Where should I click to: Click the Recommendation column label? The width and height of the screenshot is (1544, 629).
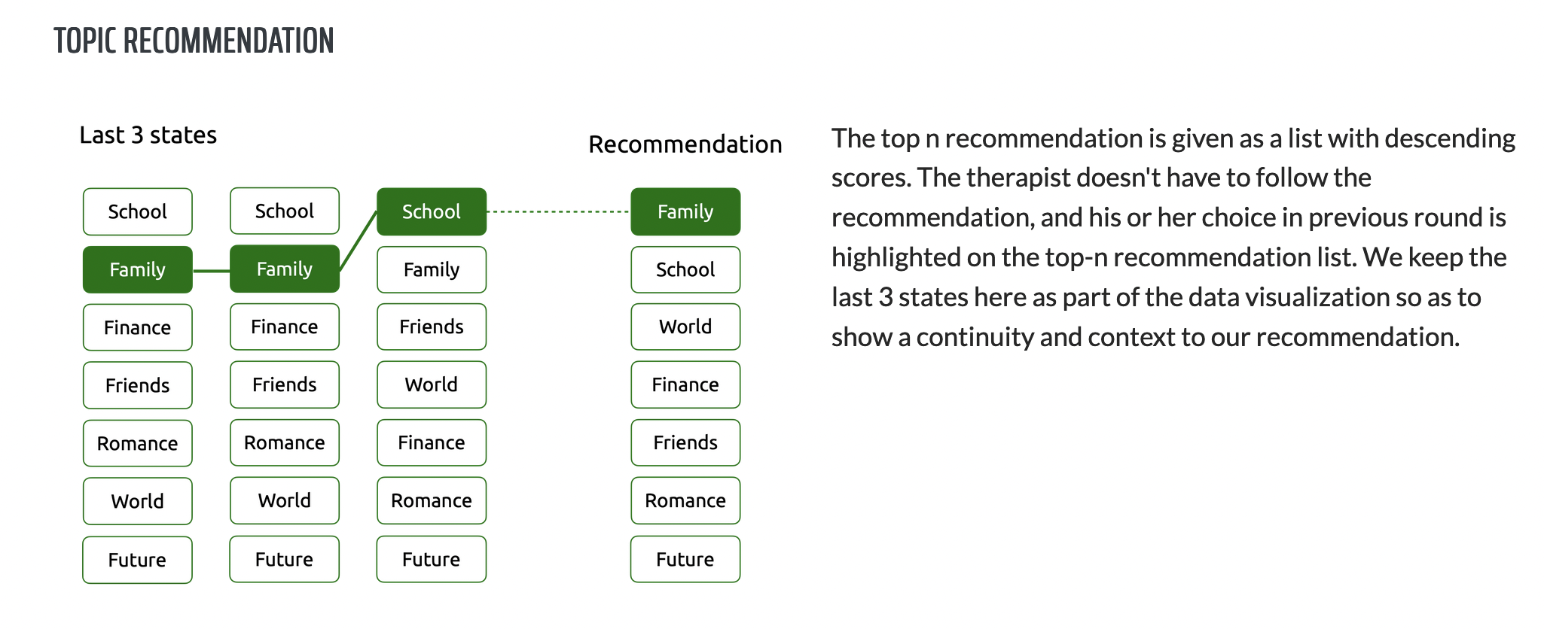click(685, 144)
